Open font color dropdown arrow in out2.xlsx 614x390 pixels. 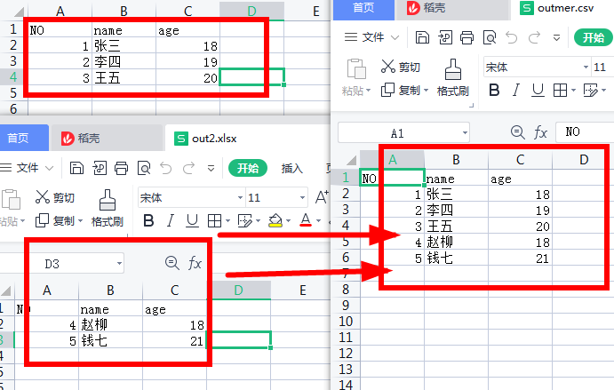318,221
